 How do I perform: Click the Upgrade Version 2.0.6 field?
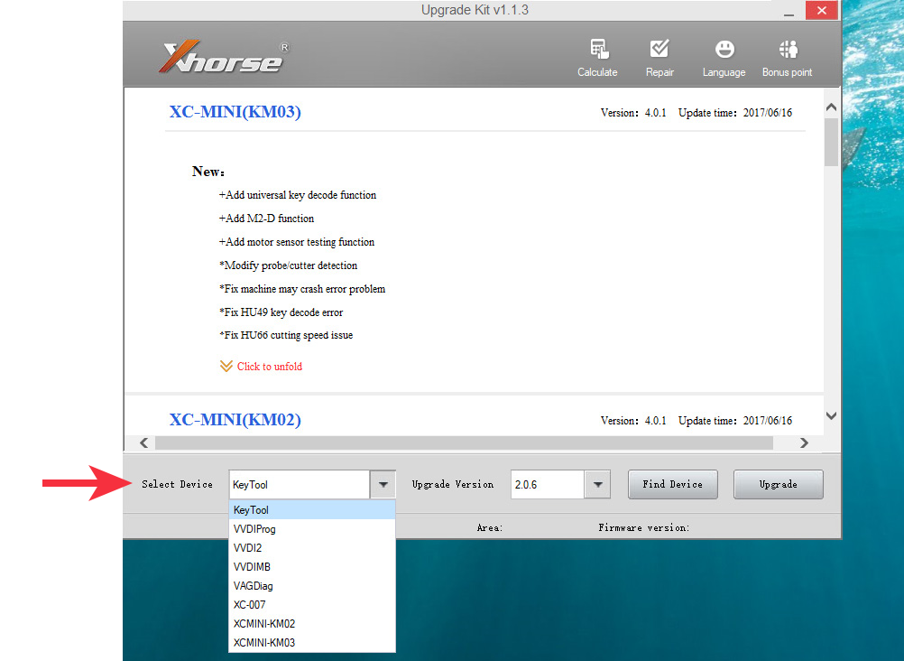click(548, 484)
